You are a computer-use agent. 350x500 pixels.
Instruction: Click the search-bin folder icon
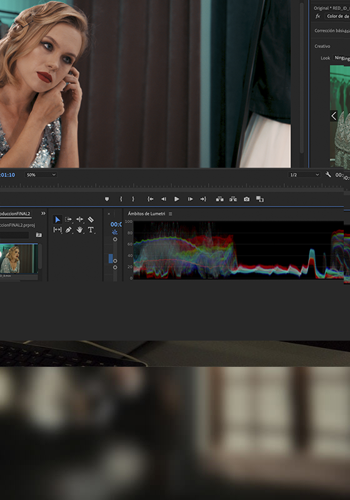[x=39, y=235]
